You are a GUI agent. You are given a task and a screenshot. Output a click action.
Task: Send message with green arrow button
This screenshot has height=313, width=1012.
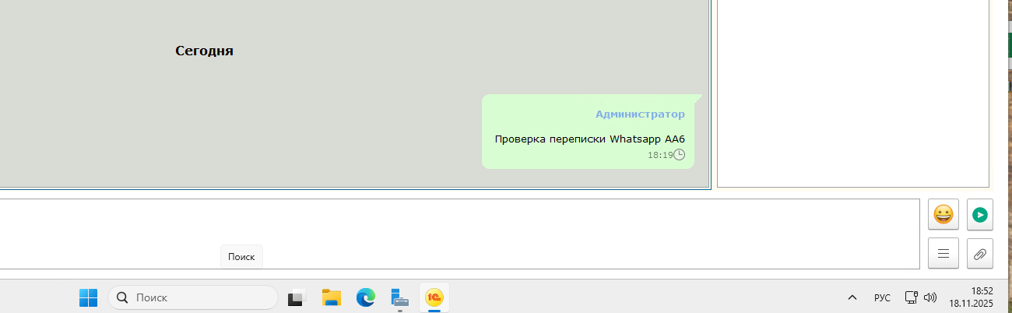980,214
